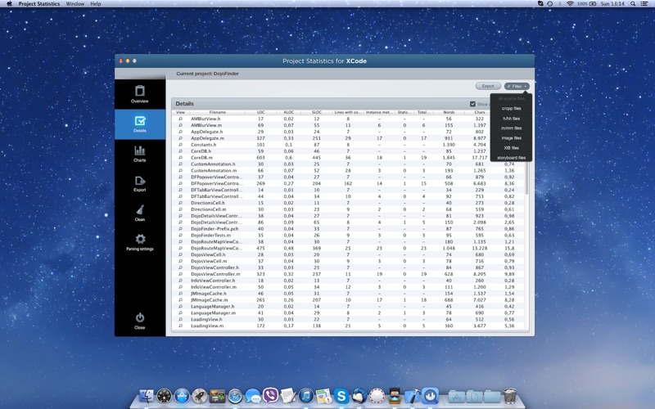Click magnifier icon for LoadingView.m row
This screenshot has width=655, height=409.
pos(180,326)
